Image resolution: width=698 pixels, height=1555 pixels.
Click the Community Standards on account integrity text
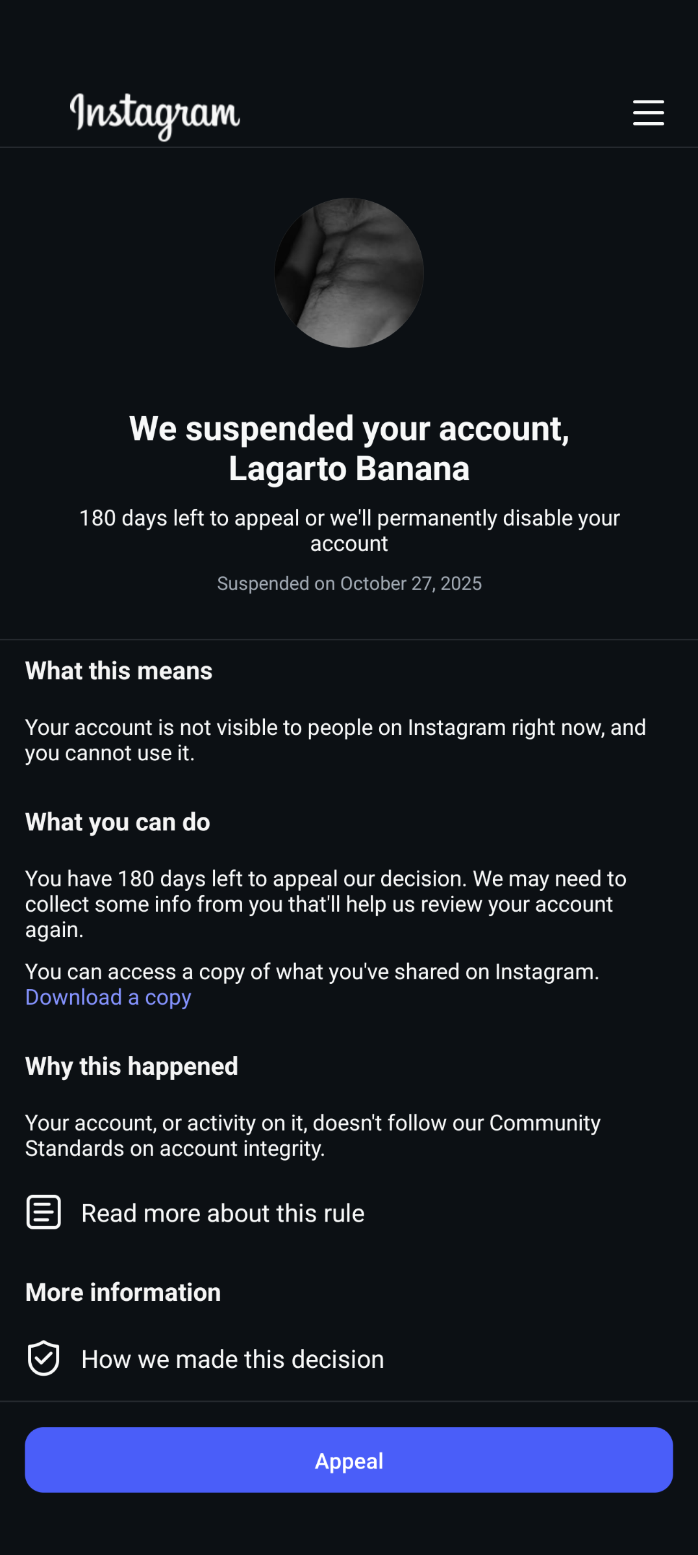tap(313, 1136)
